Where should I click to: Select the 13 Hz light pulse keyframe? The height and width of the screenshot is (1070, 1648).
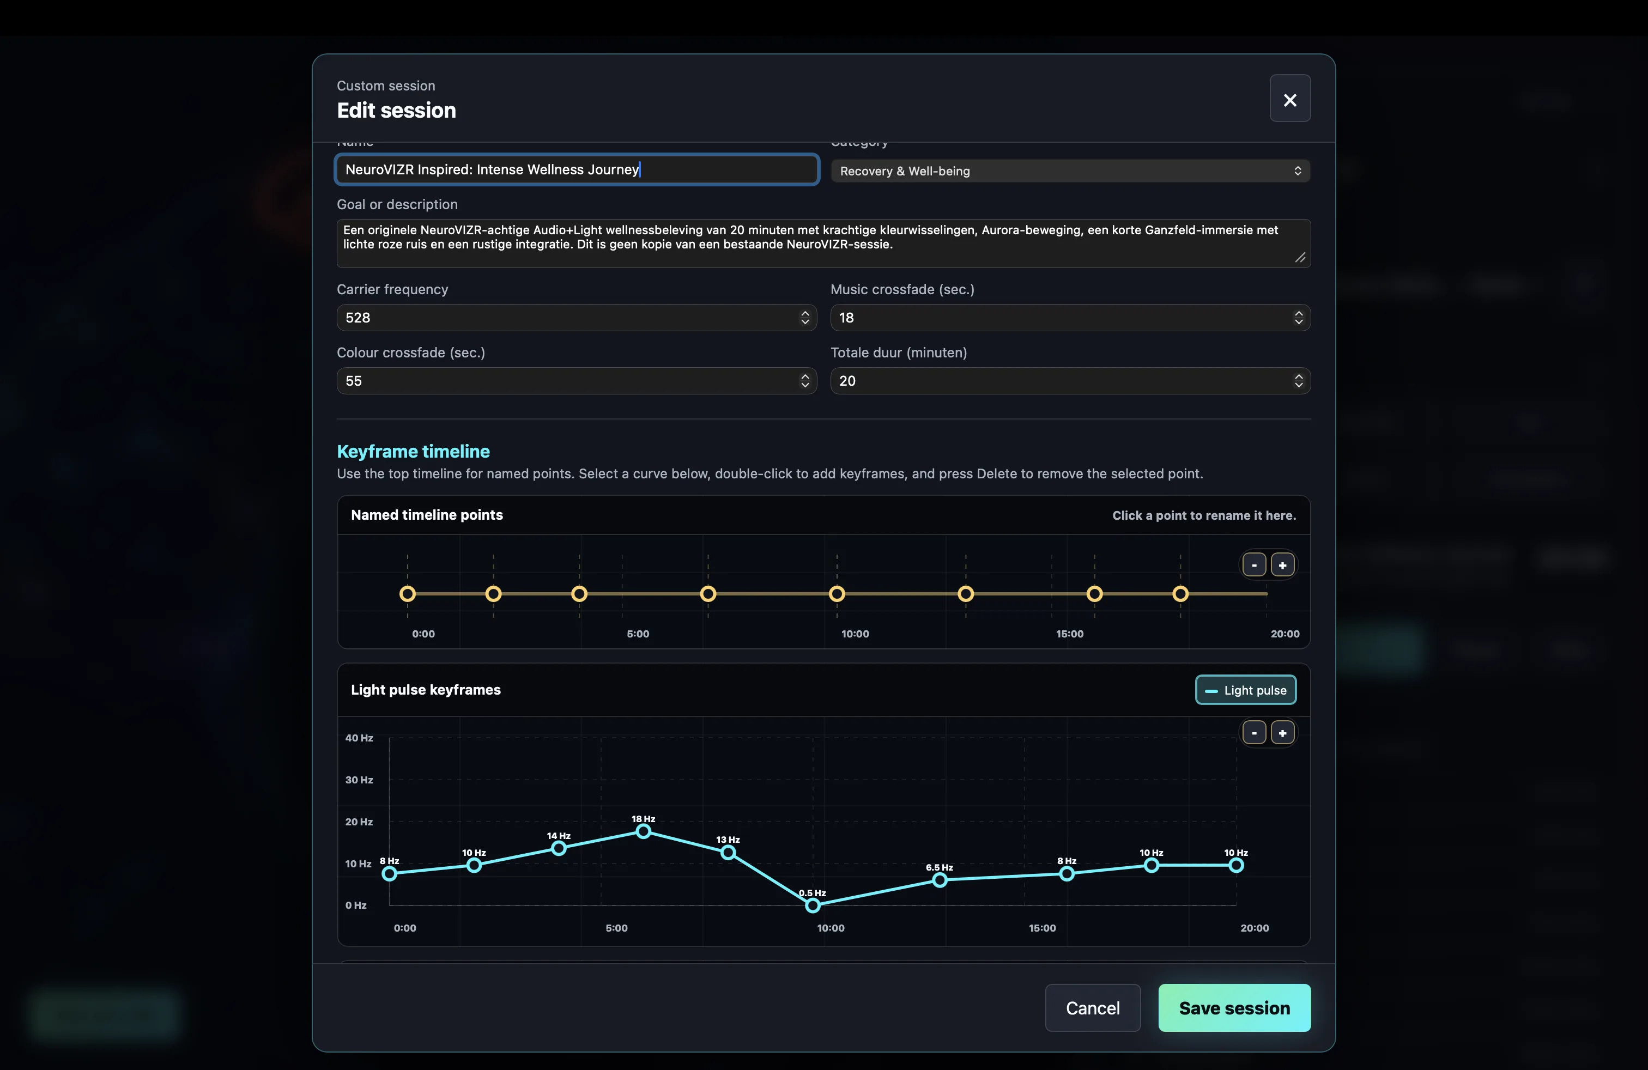[x=728, y=853]
